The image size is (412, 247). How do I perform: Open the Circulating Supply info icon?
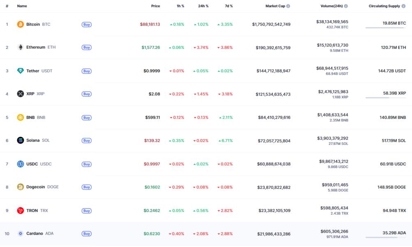point(403,6)
